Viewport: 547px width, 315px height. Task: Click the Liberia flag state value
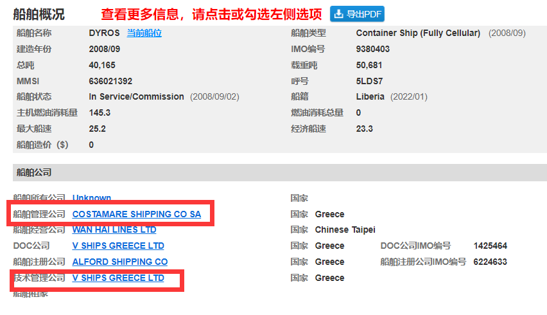pyautogui.click(x=370, y=96)
